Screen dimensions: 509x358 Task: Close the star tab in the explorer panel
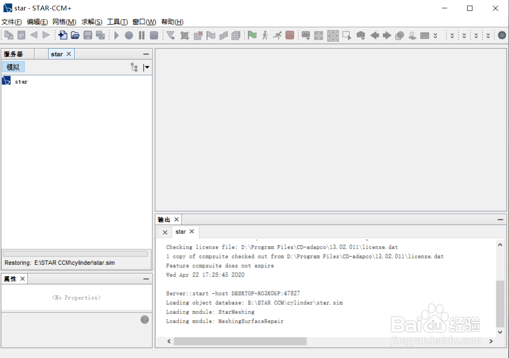coord(69,54)
